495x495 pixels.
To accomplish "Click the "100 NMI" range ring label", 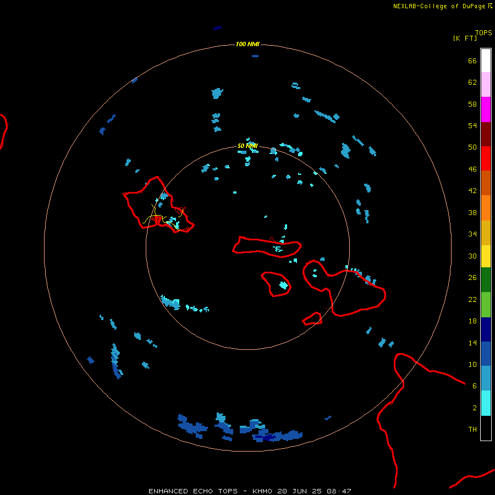I will 248,44.
